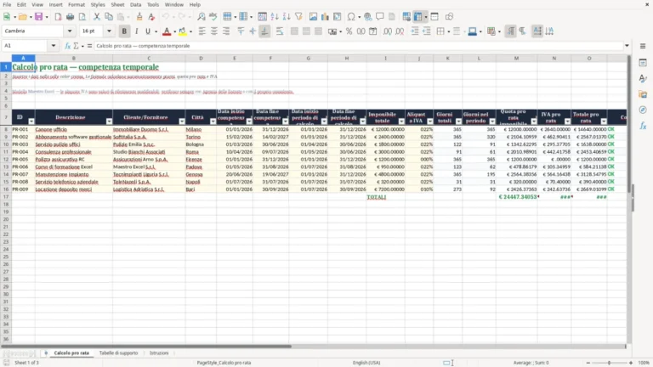The height and width of the screenshot is (367, 653).
Task: Select row 17 header
Action: [x=6, y=197]
